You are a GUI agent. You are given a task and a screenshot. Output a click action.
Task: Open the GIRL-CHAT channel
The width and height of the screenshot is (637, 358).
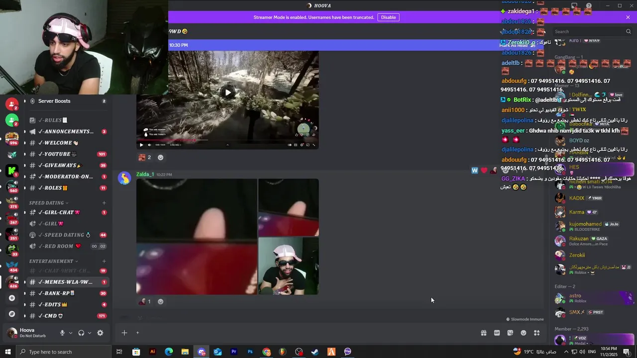click(x=67, y=212)
